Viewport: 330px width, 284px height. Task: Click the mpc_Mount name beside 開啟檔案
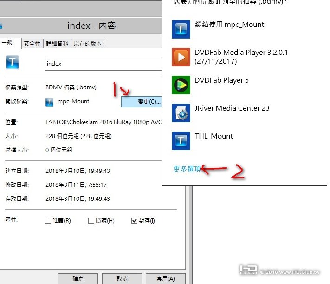click(x=73, y=101)
